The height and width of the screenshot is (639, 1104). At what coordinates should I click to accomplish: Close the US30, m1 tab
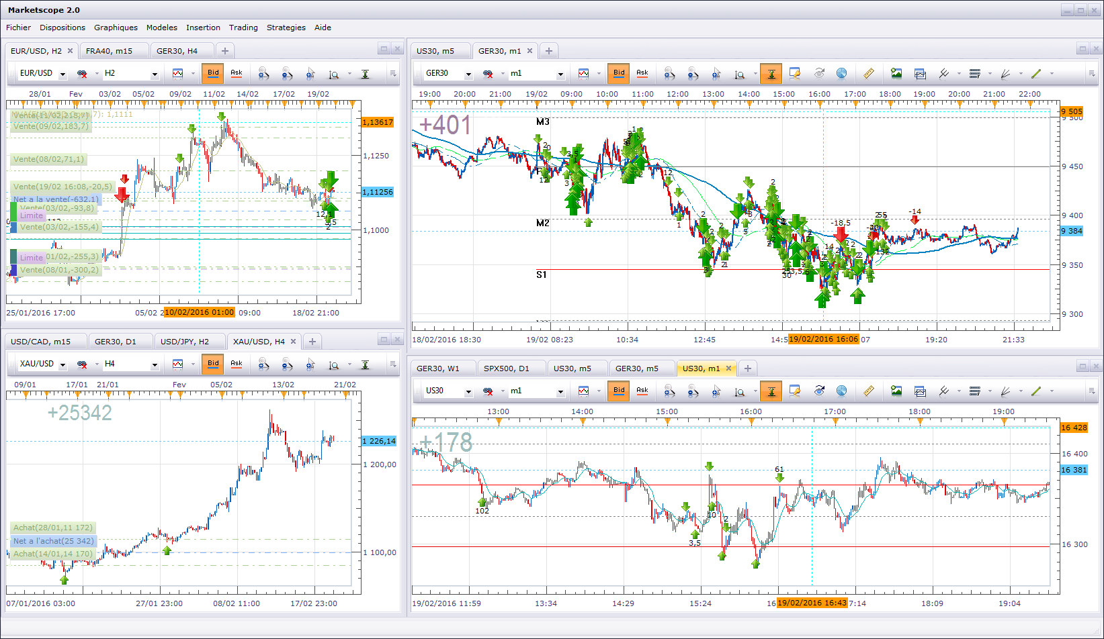(728, 368)
